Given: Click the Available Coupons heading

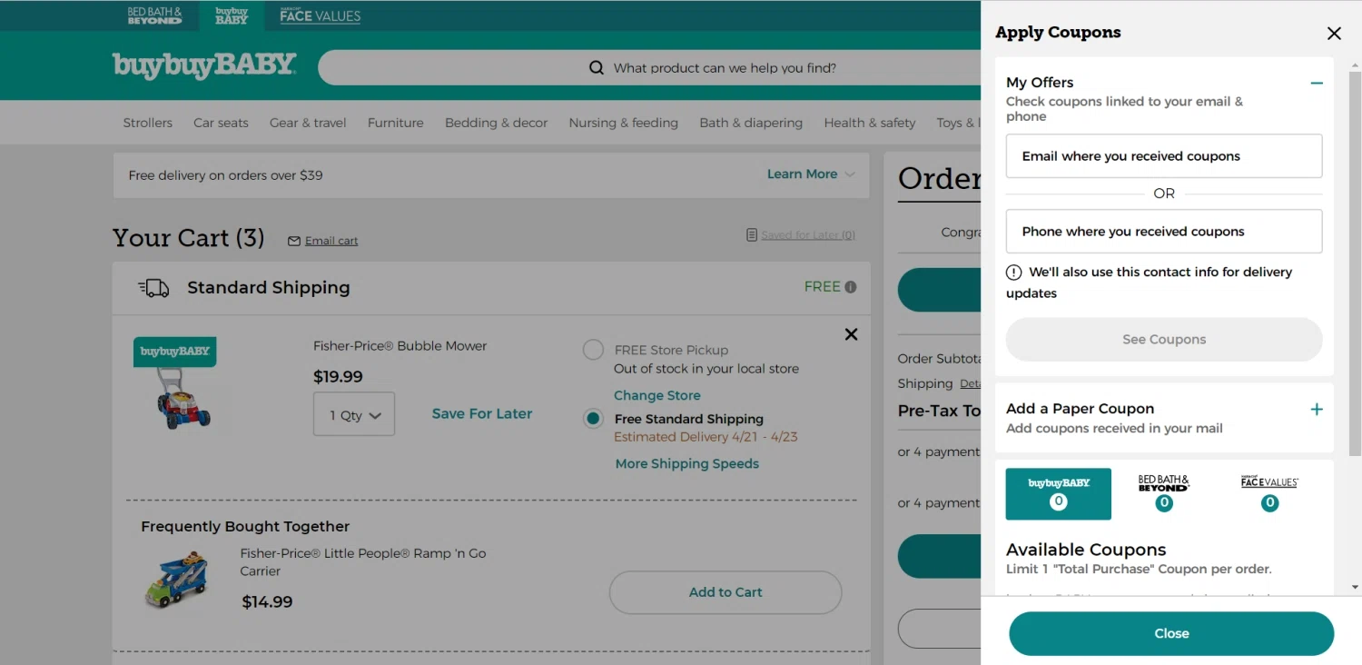Looking at the screenshot, I should 1086,550.
